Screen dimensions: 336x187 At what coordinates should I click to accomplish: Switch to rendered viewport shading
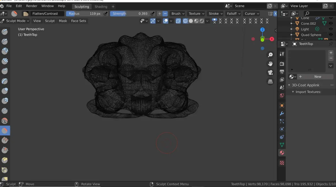[202, 21]
